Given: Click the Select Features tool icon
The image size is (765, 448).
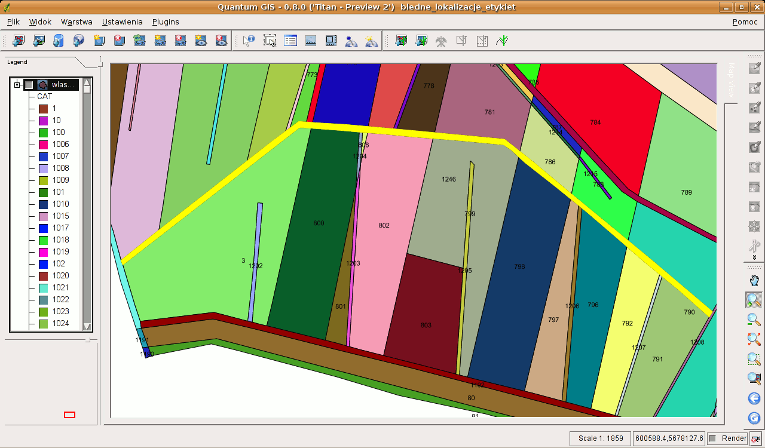Looking at the screenshot, I should click(x=270, y=41).
